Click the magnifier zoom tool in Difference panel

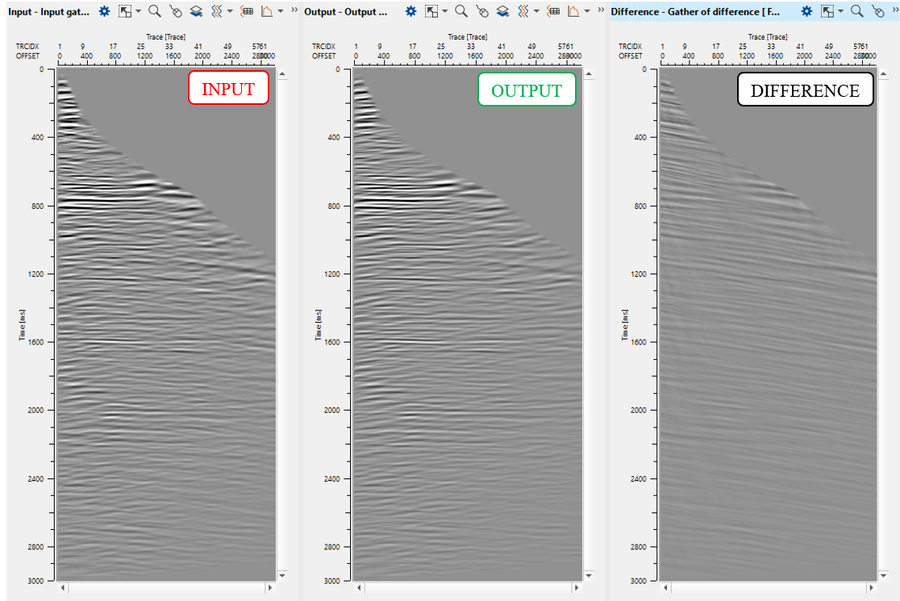click(857, 12)
